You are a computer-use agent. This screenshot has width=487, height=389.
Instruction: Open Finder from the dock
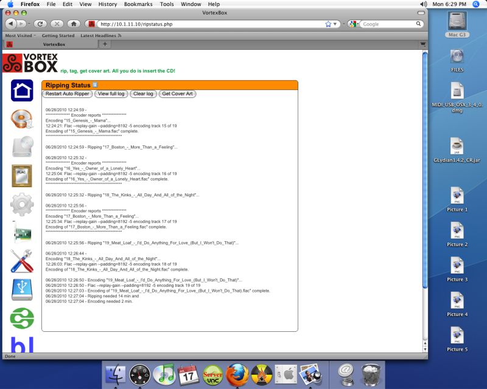[x=116, y=375]
